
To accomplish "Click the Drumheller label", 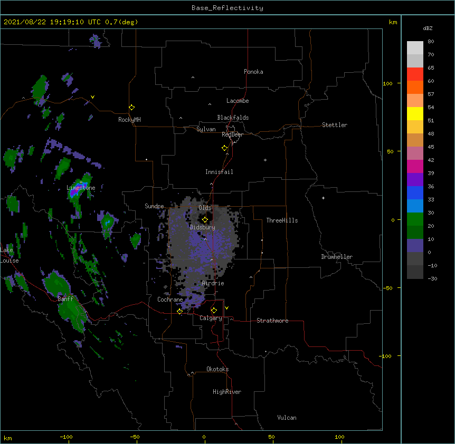I will click(337, 257).
